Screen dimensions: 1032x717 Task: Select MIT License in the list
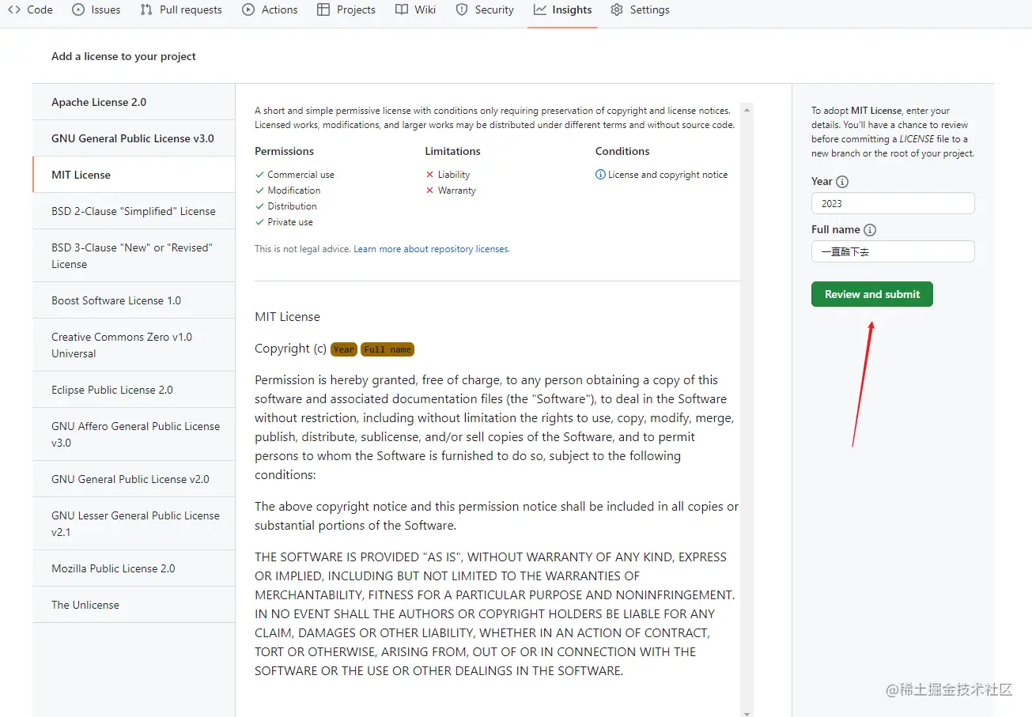pyautogui.click(x=134, y=175)
